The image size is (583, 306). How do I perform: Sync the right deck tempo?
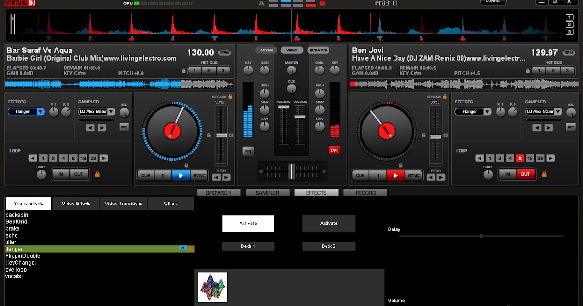[x=413, y=175]
